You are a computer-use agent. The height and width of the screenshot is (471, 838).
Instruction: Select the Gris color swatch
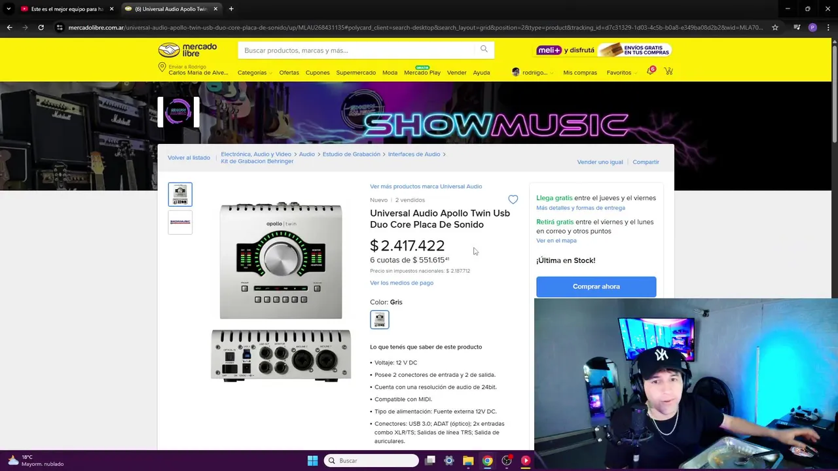click(380, 319)
